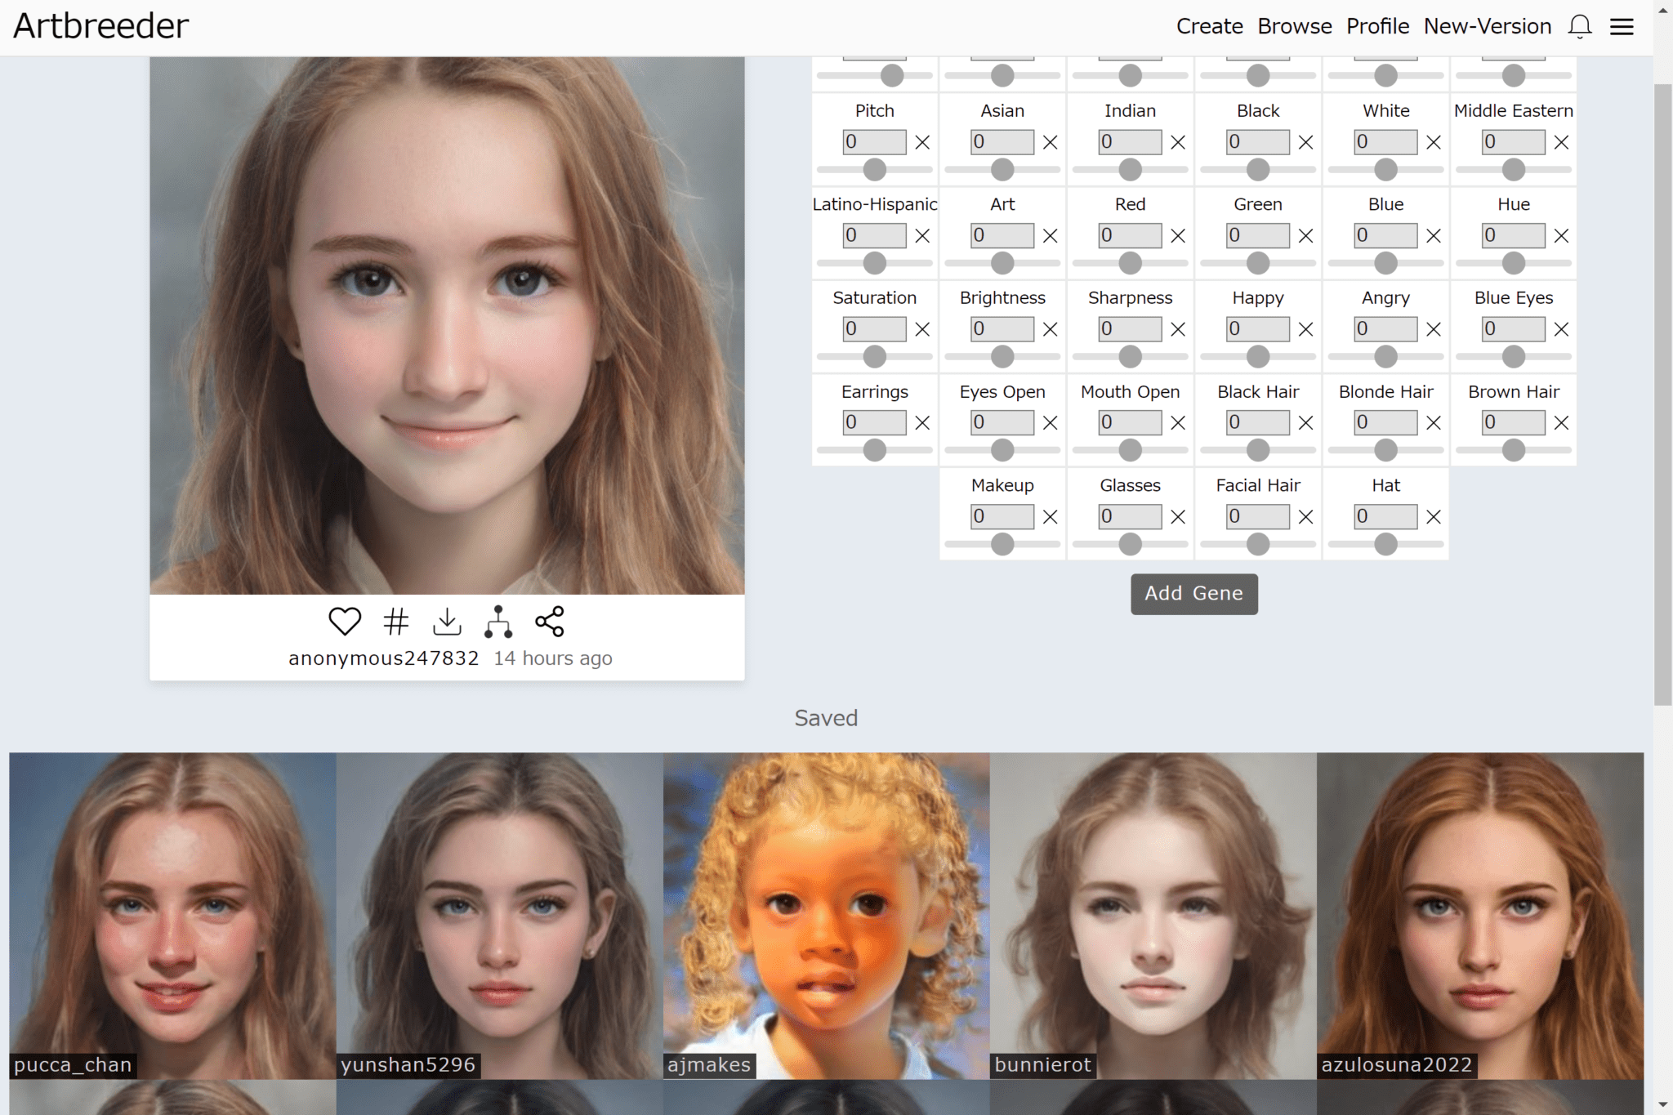This screenshot has width=1673, height=1115.
Task: Open the Profile page
Action: point(1378,26)
